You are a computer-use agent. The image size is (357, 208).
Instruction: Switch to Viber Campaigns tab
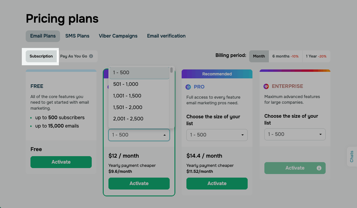point(118,36)
